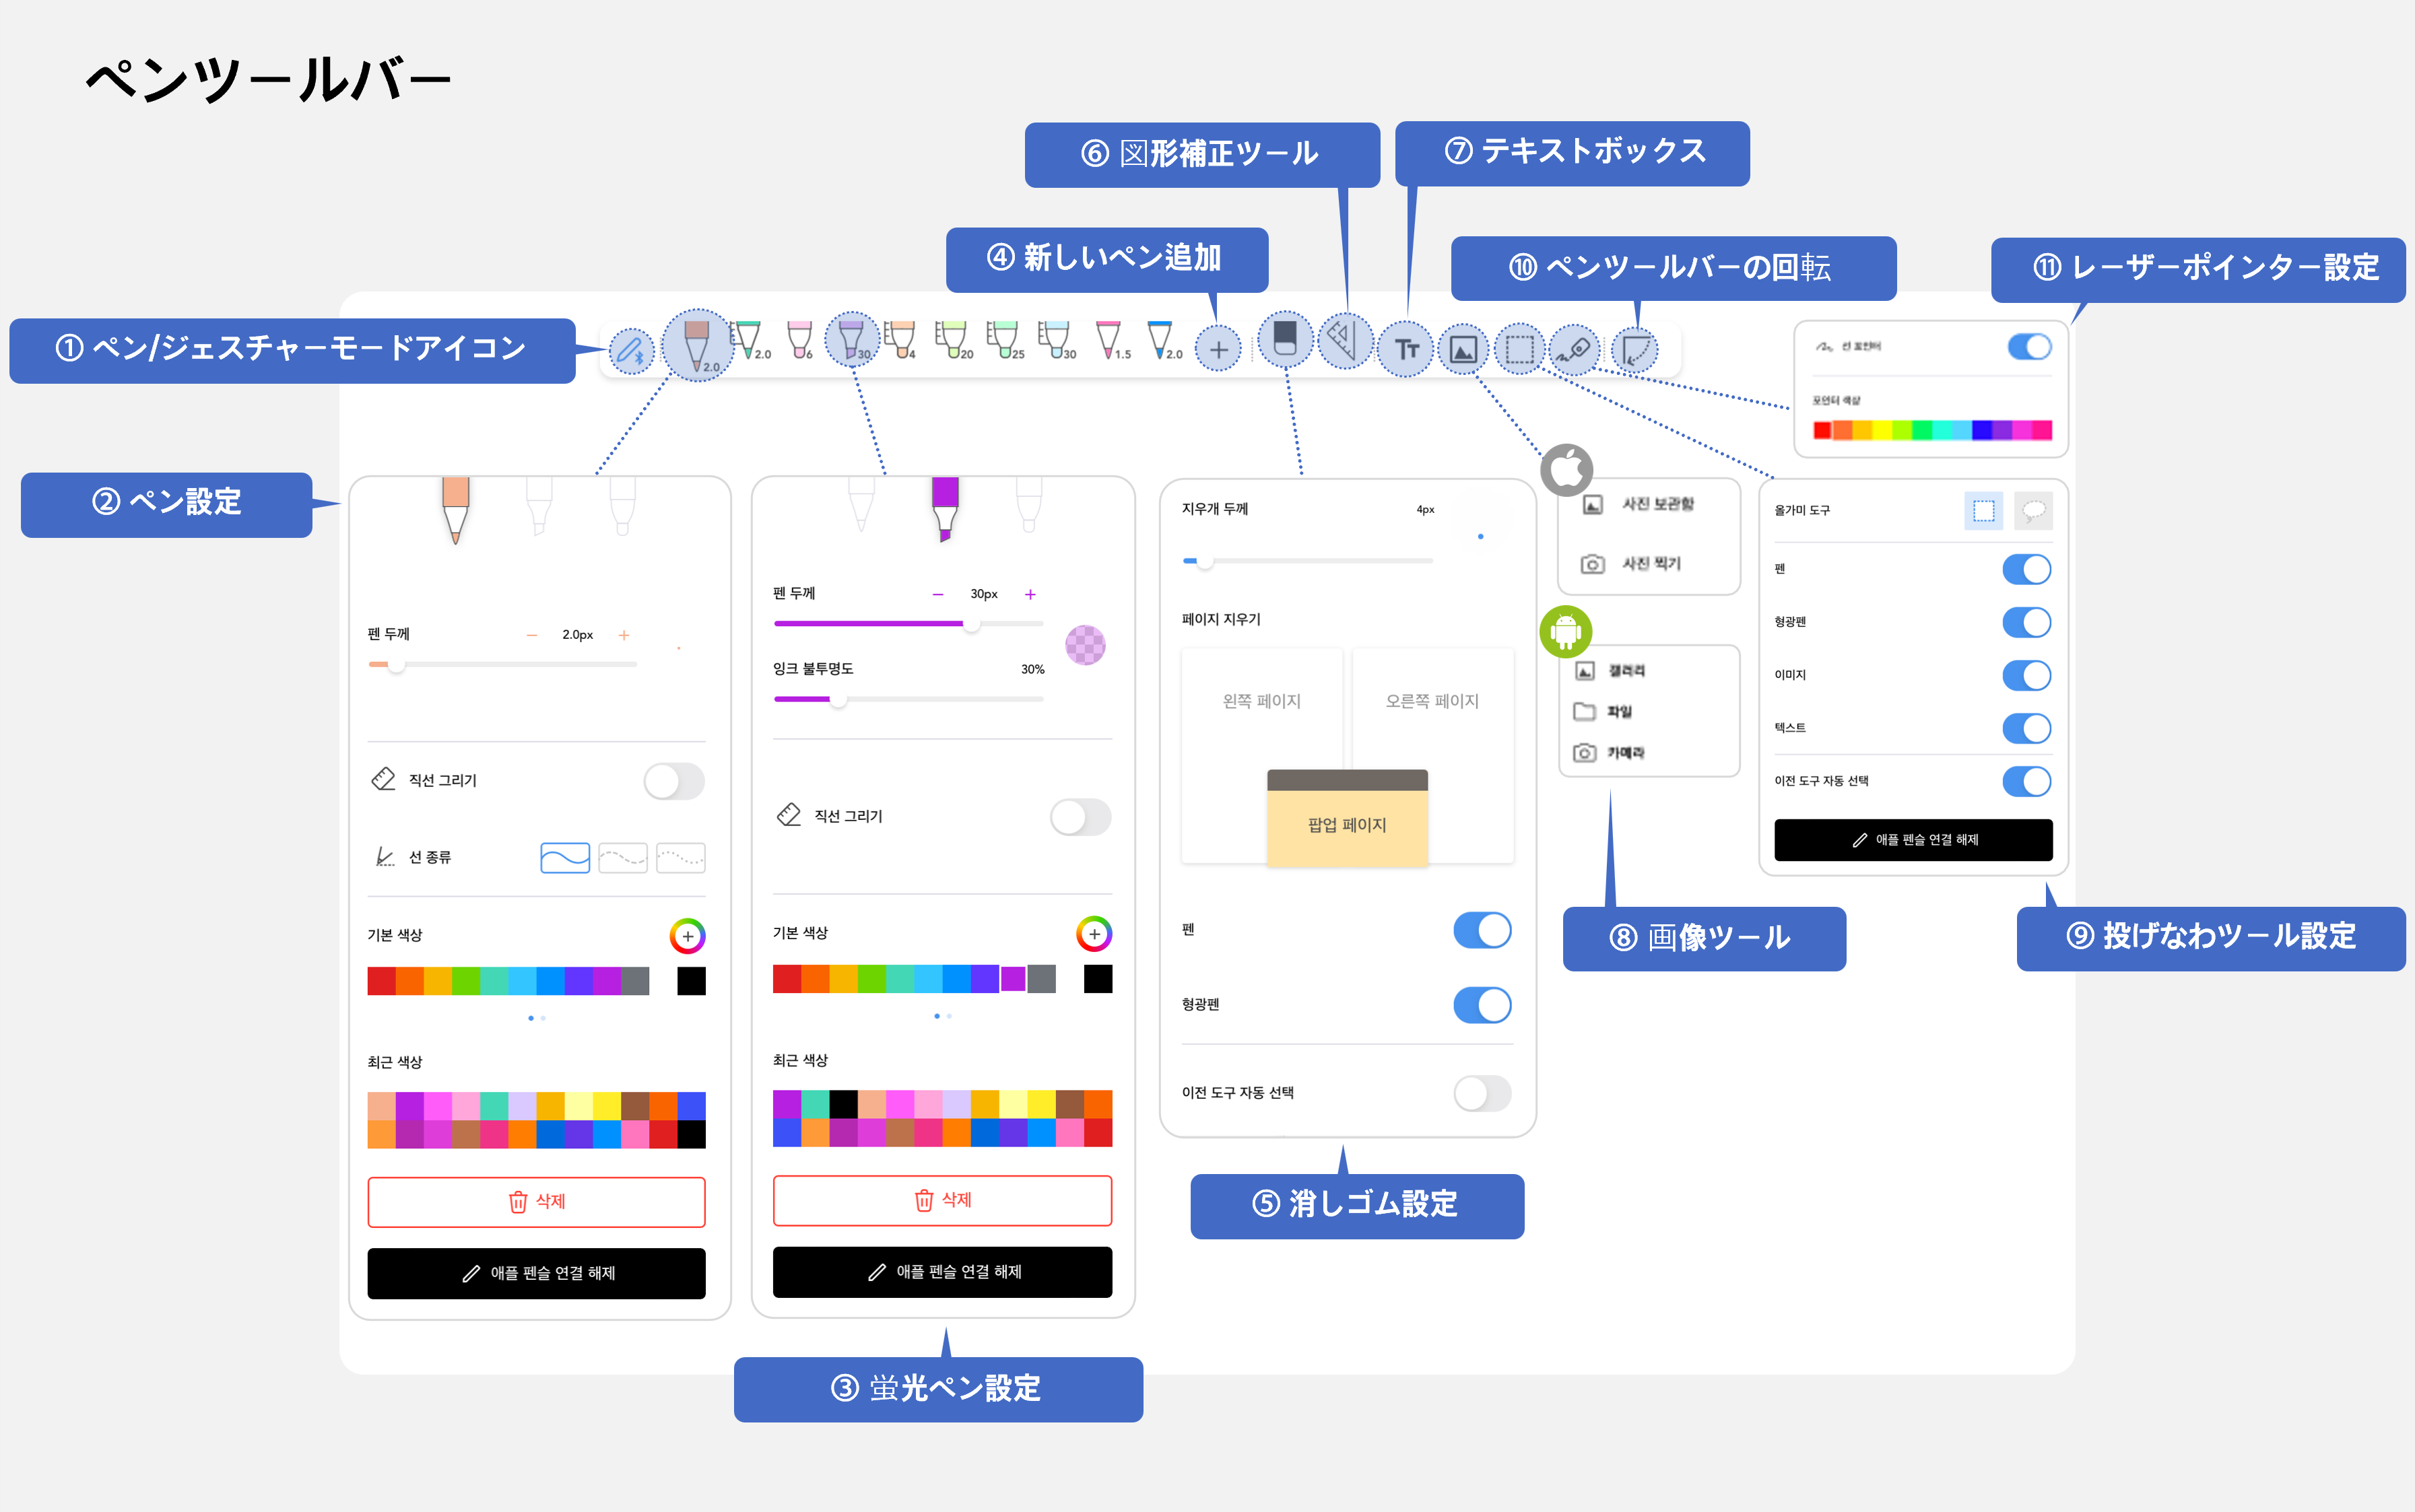Select the blue pen labeled 2.0
This screenshot has height=1512, width=2415.
(x=1164, y=340)
